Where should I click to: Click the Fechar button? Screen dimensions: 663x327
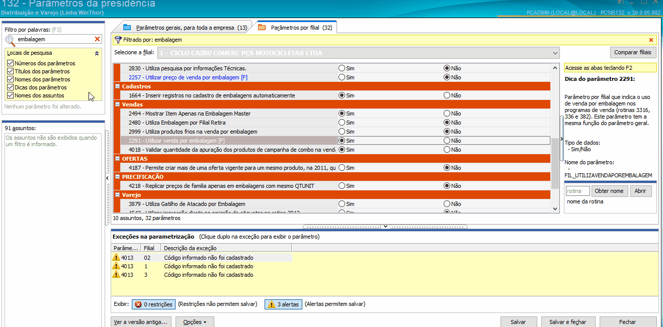(x=628, y=322)
